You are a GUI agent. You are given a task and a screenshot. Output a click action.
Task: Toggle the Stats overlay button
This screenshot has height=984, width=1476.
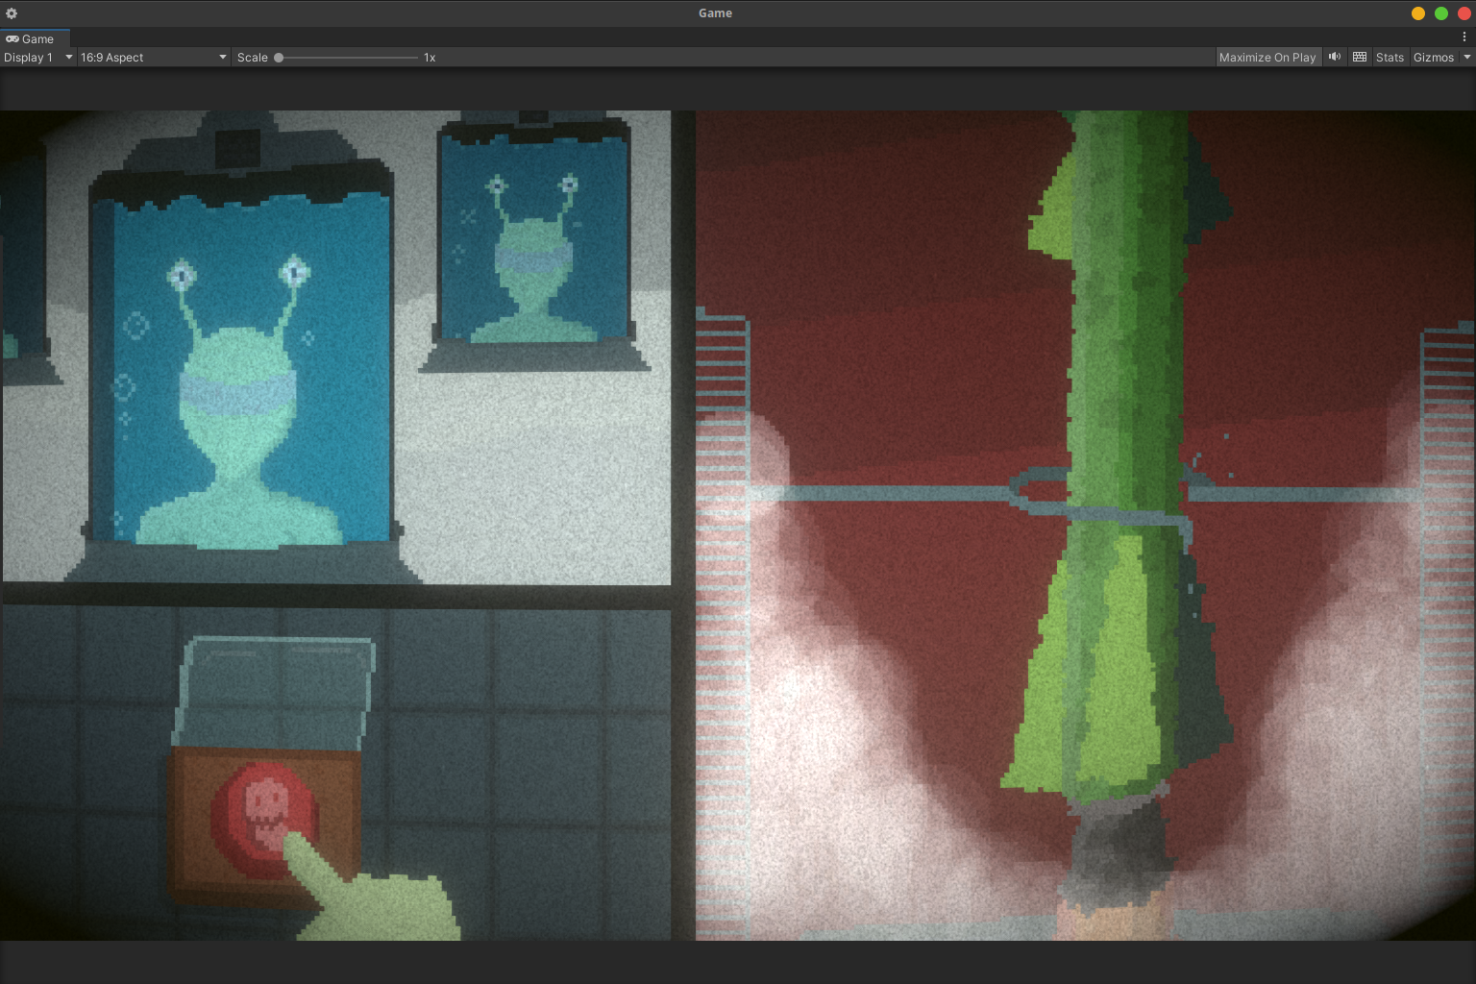(x=1390, y=58)
